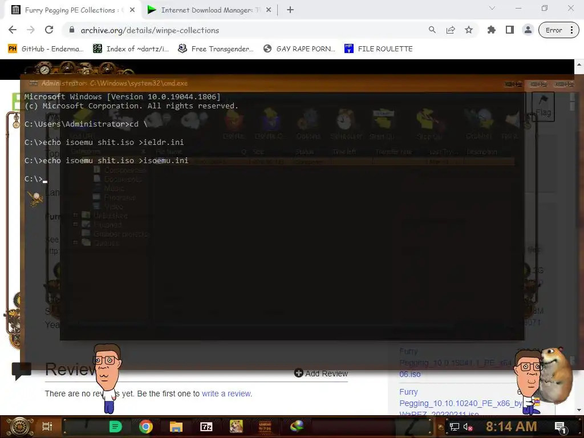Open the steampunk Start button
Image resolution: width=584 pixels, height=438 pixels.
(19, 427)
